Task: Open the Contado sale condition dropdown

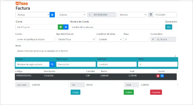Action: pyautogui.click(x=109, y=39)
